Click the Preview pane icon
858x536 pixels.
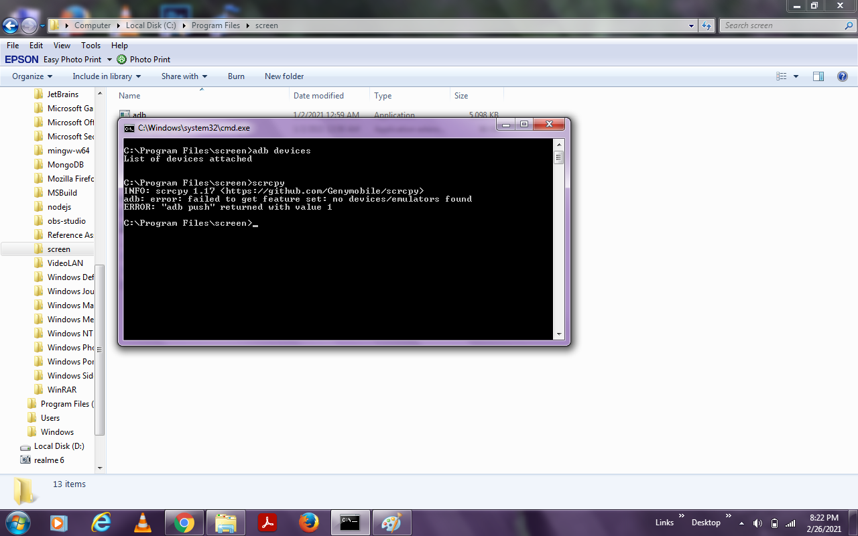pyautogui.click(x=818, y=76)
